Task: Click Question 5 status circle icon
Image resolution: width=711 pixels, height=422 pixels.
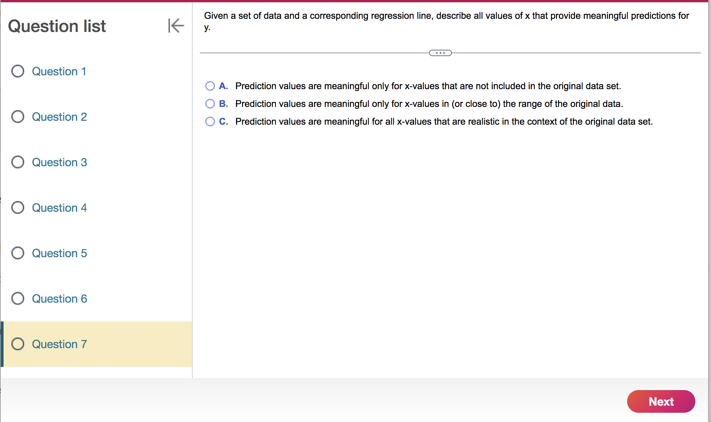Action: [x=18, y=253]
